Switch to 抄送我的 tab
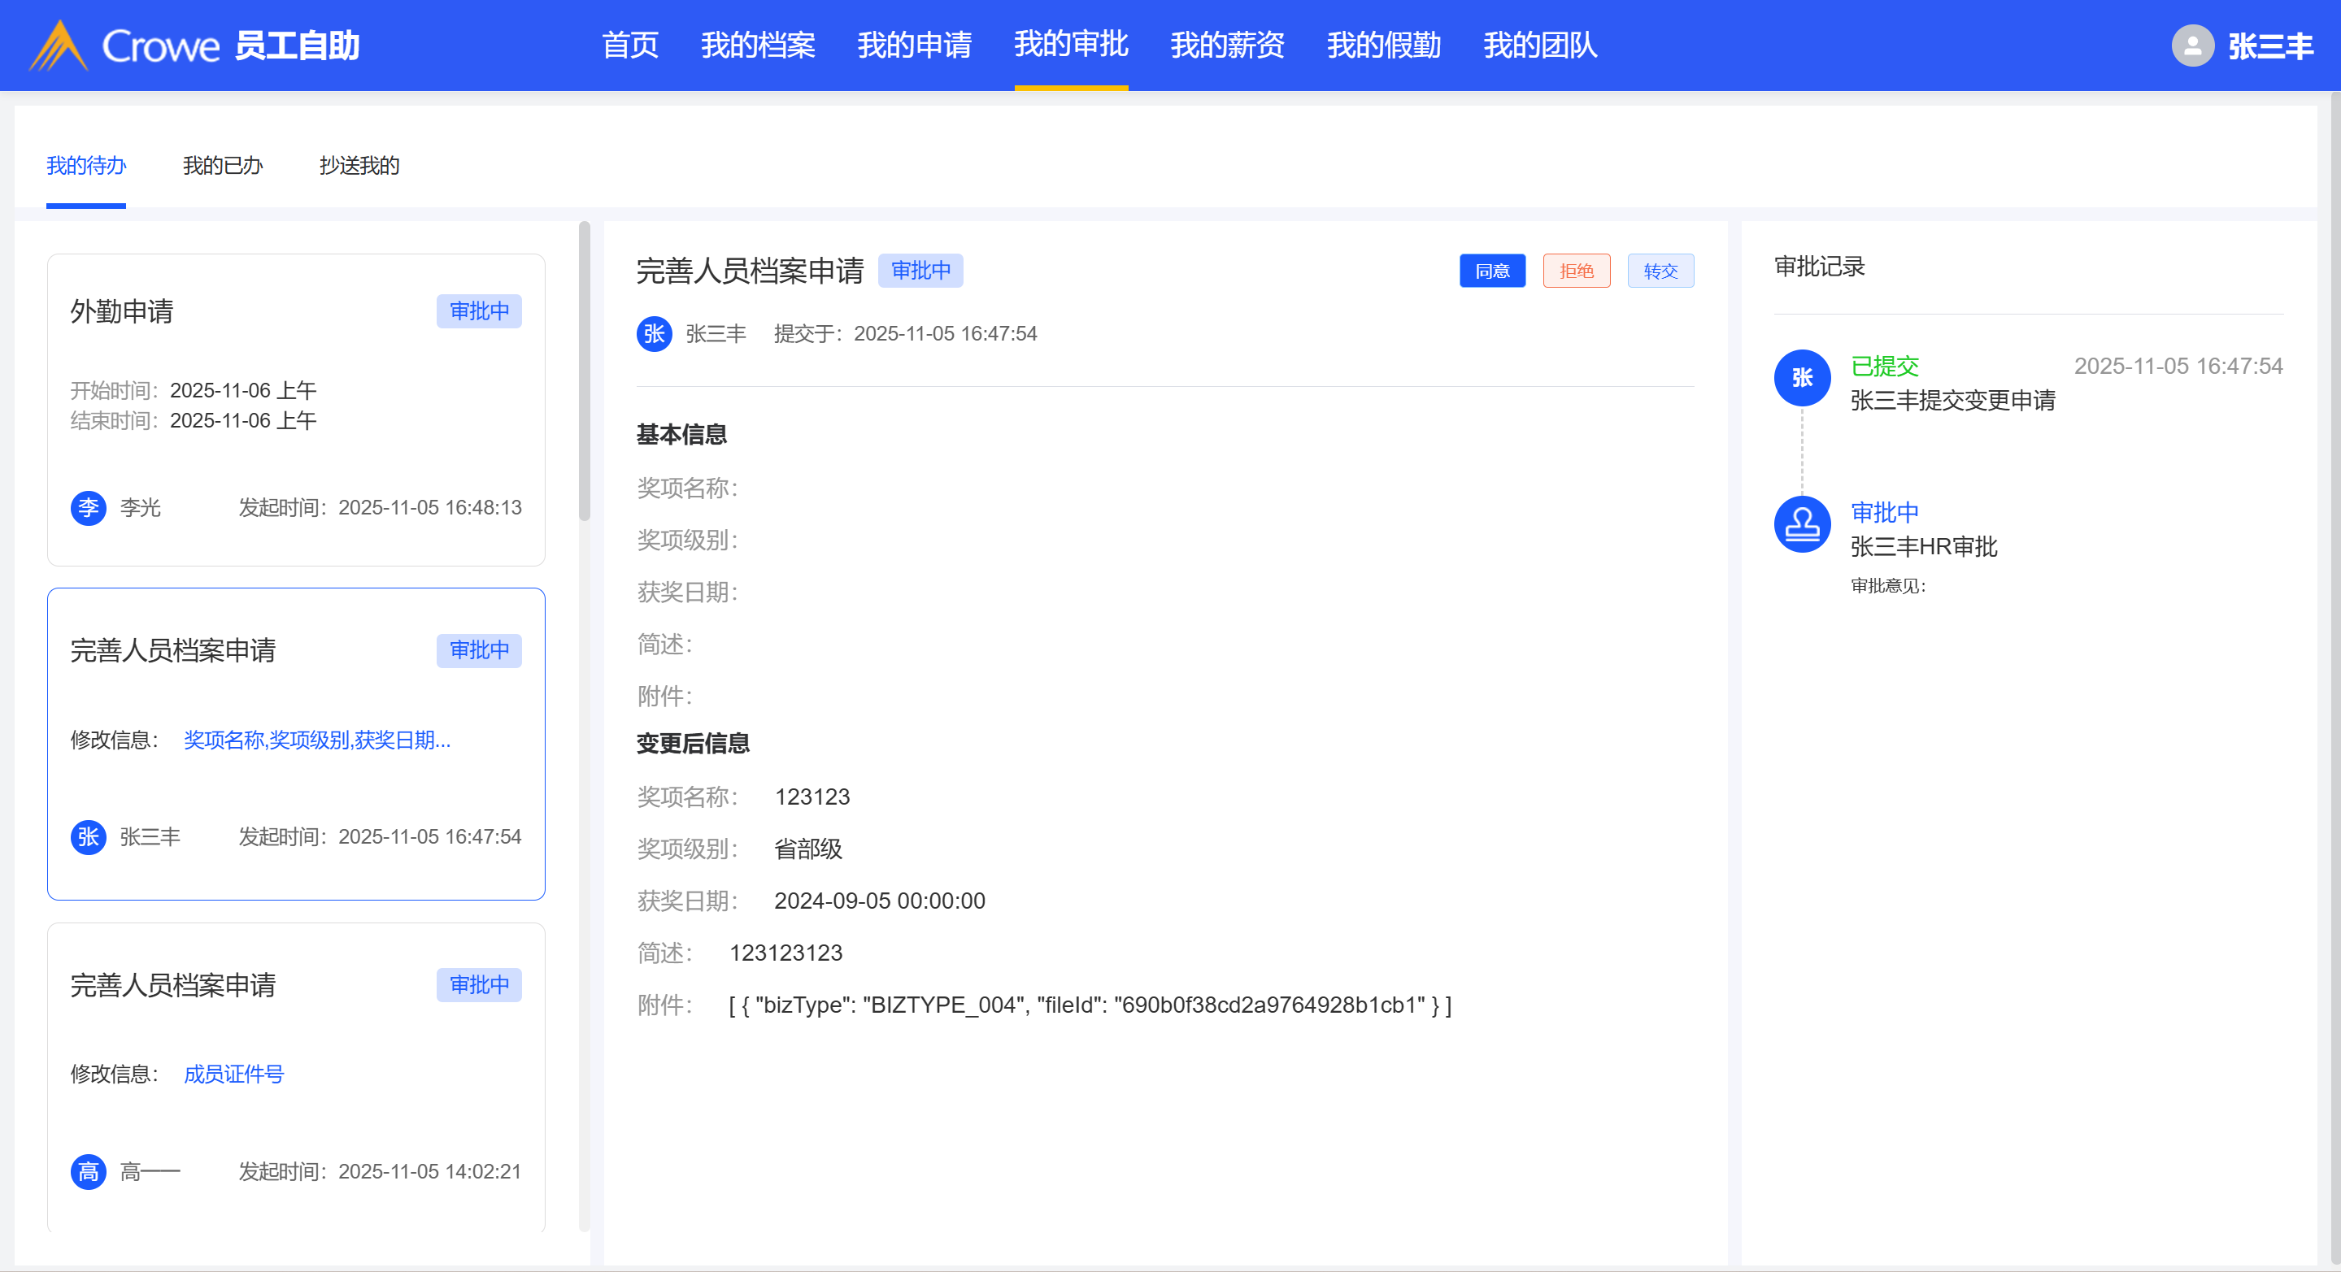Image resolution: width=2341 pixels, height=1272 pixels. tap(359, 165)
